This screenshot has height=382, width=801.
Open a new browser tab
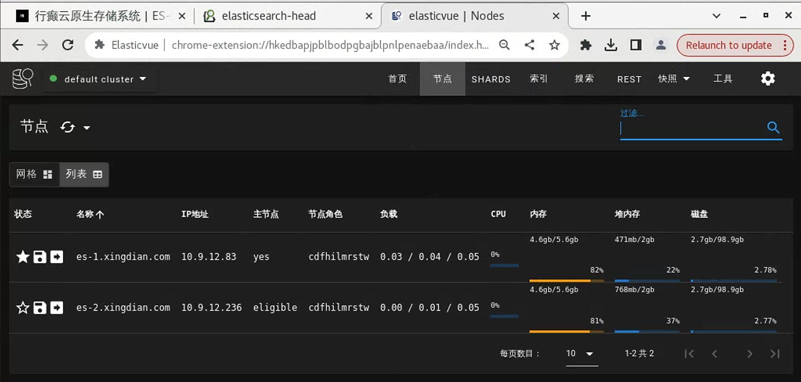tap(585, 16)
